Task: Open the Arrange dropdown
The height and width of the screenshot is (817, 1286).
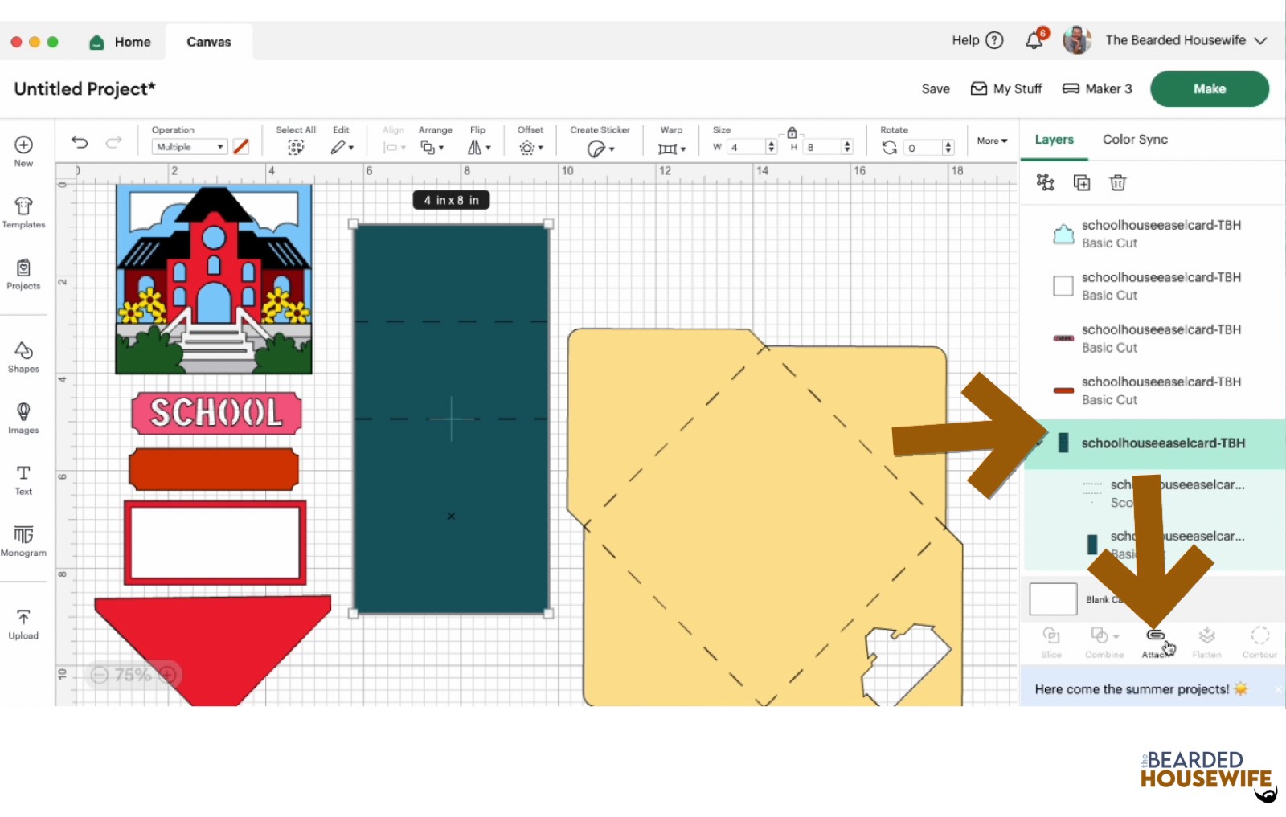Action: point(432,148)
